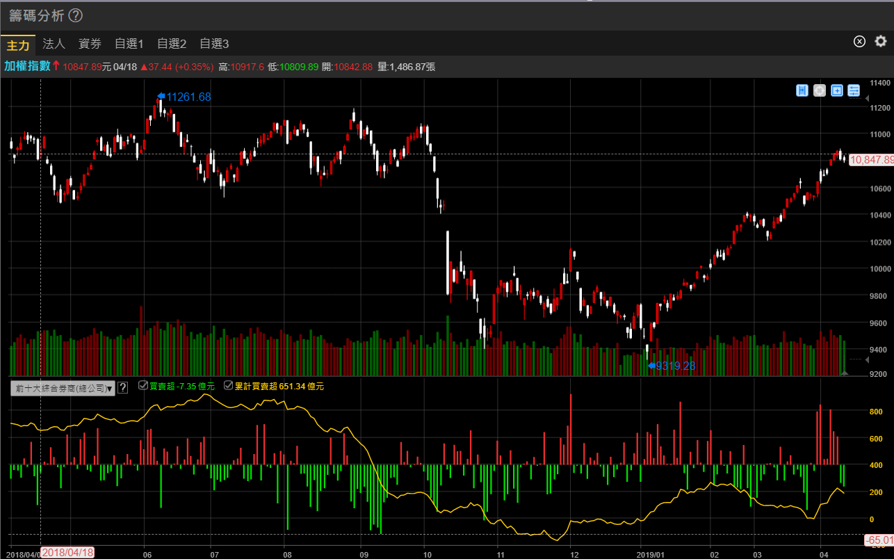The height and width of the screenshot is (559, 894).
Task: Open the 前十大綜合券商(總公司) dropdown
Action: coord(63,389)
